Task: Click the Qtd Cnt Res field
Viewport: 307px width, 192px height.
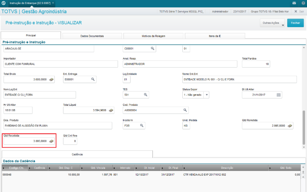Action: click(x=70, y=141)
